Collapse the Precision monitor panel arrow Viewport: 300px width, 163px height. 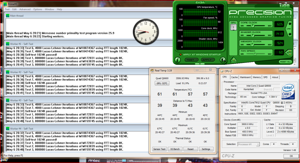click(200, 64)
